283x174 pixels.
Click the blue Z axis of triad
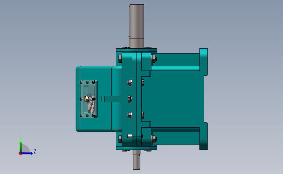click(x=27, y=153)
